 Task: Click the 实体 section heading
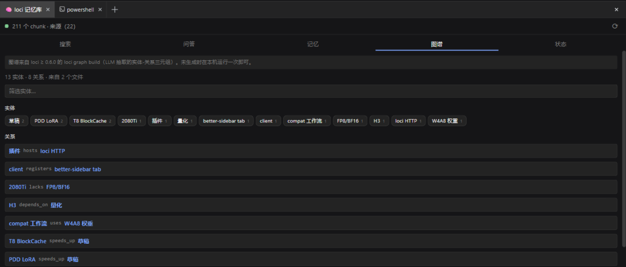(x=10, y=108)
